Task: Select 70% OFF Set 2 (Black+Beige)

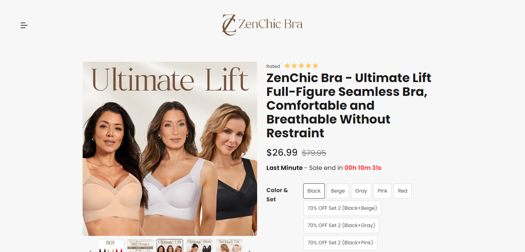Action: [342, 208]
